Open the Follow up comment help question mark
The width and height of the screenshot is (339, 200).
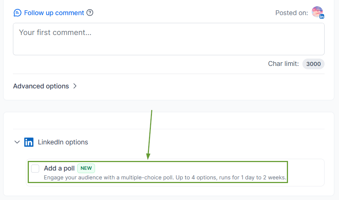coord(90,13)
